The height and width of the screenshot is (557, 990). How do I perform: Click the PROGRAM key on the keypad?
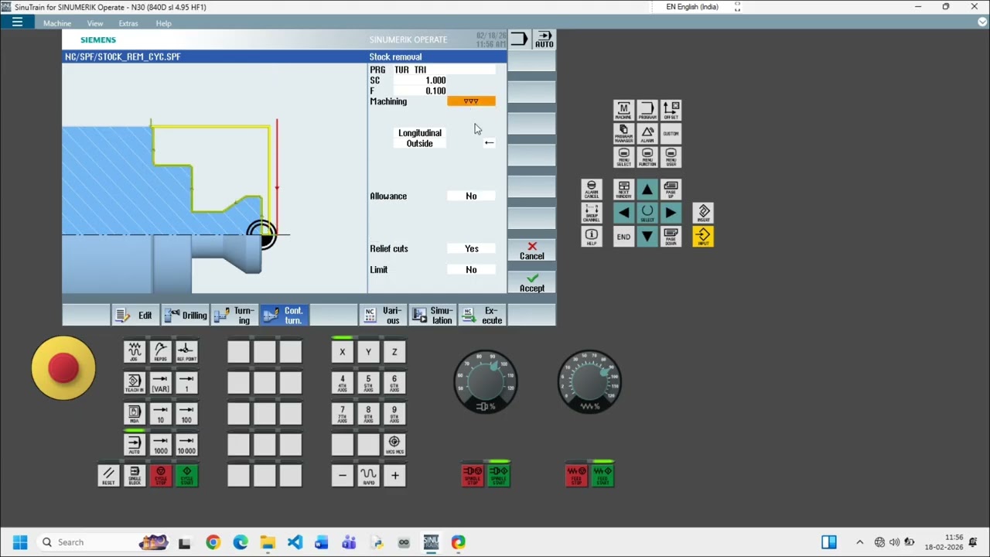coord(647,111)
